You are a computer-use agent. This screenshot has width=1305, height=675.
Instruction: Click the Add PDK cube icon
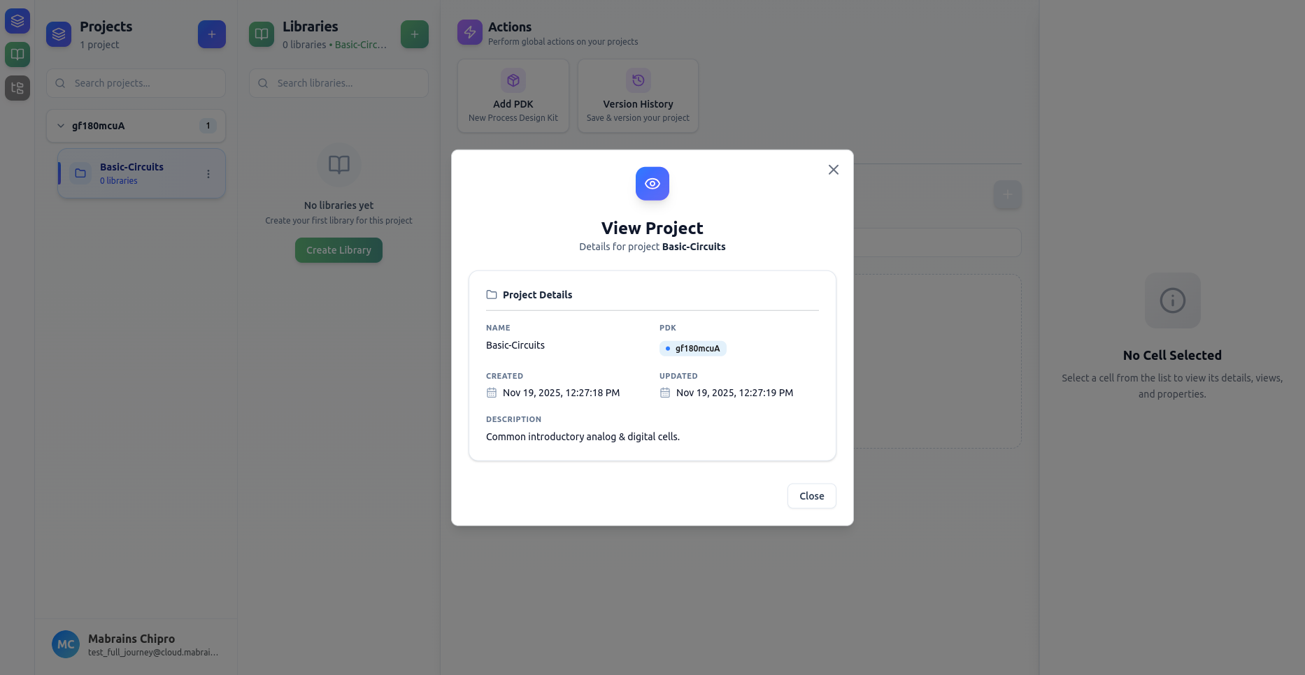pyautogui.click(x=513, y=80)
